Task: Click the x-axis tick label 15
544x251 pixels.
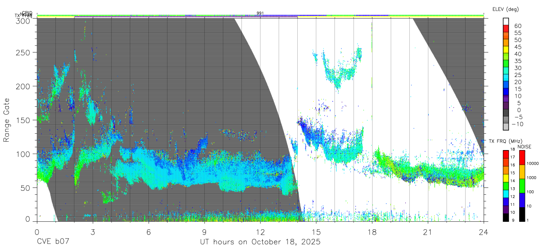Action: coord(316,232)
